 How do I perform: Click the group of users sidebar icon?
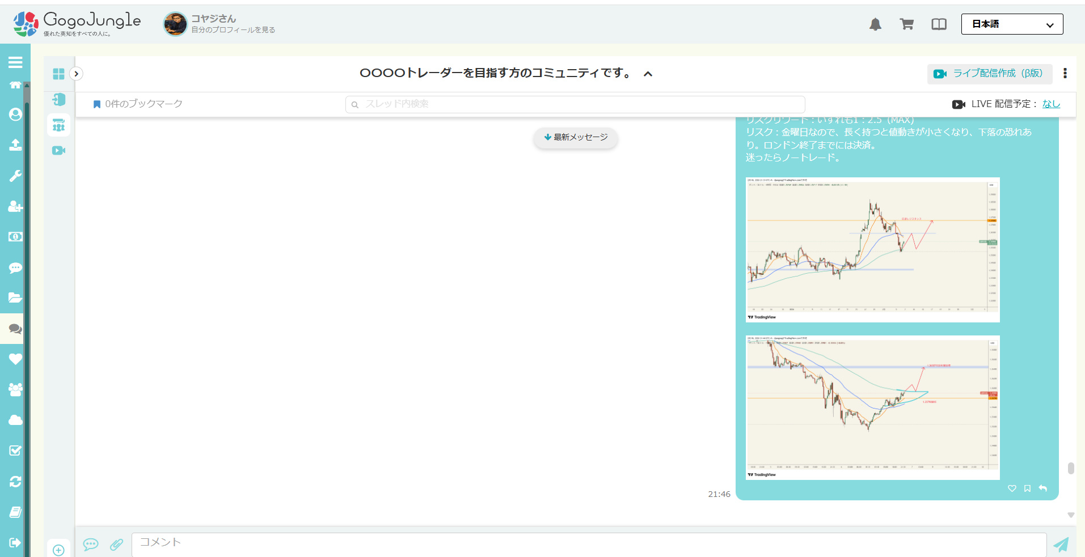point(15,390)
